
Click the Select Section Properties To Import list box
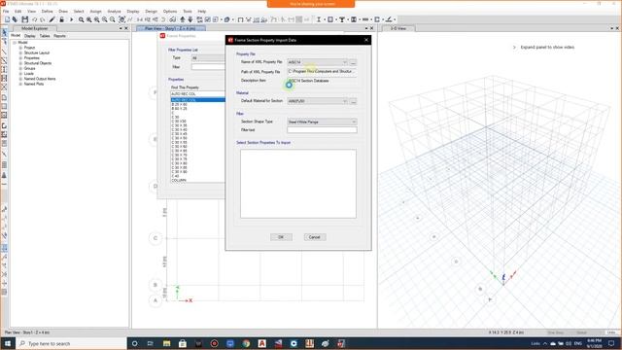(x=298, y=184)
